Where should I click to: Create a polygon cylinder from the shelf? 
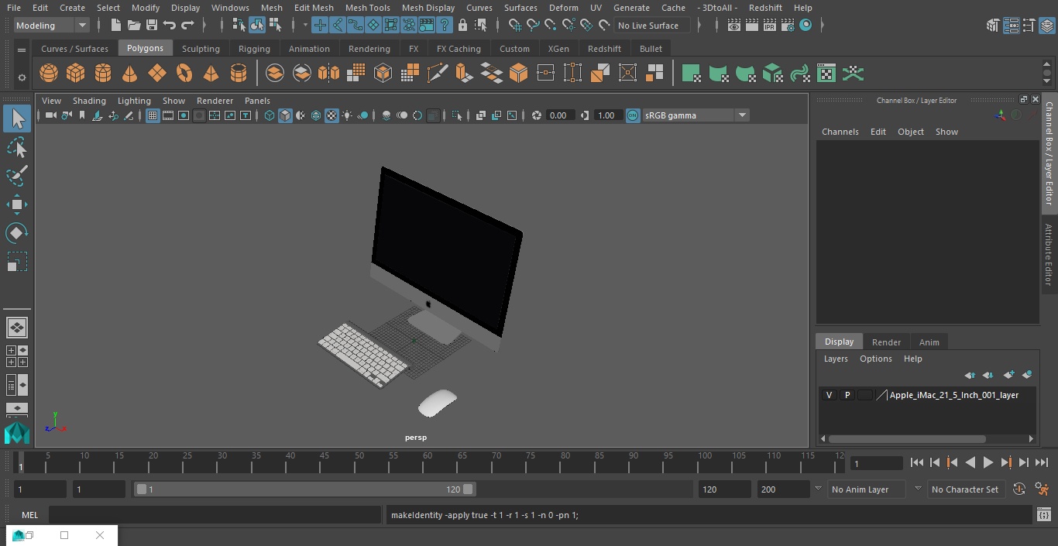pyautogui.click(x=103, y=74)
